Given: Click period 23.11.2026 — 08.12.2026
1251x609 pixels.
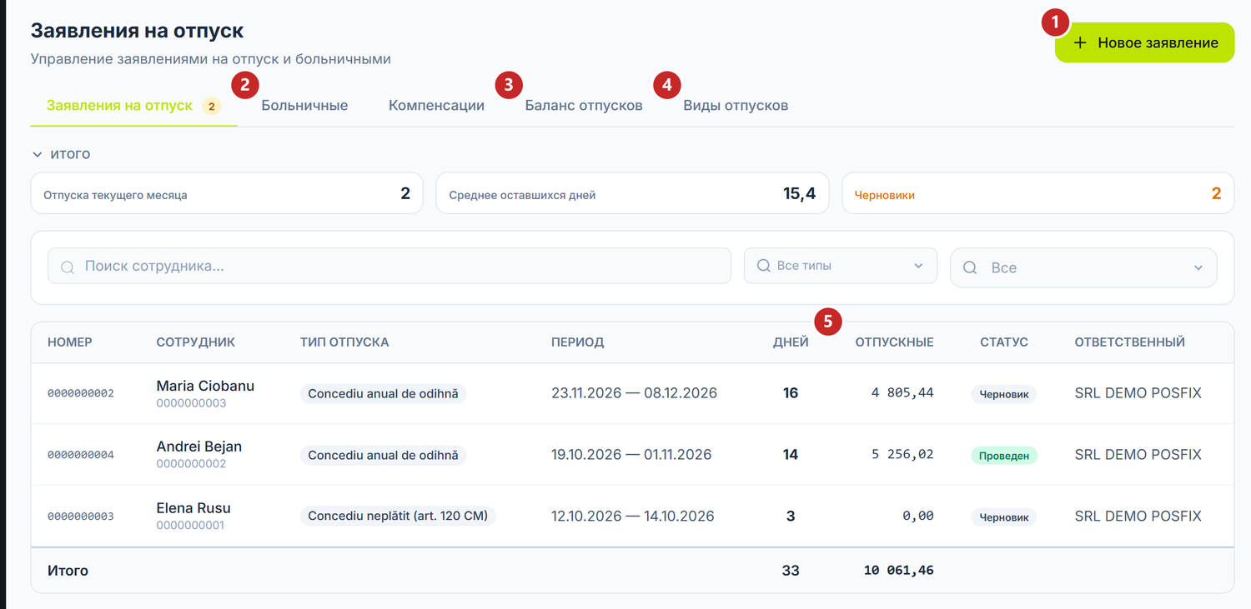Looking at the screenshot, I should point(634,393).
